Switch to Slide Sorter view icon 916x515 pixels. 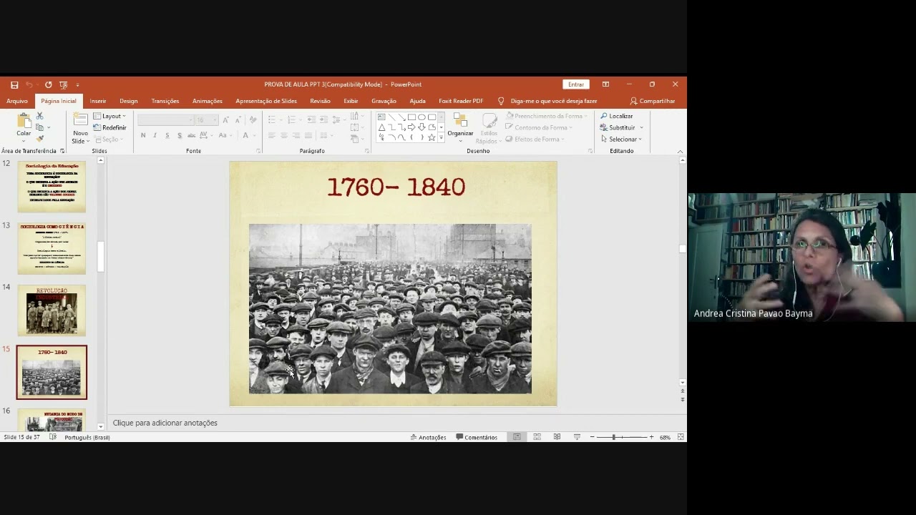click(537, 437)
